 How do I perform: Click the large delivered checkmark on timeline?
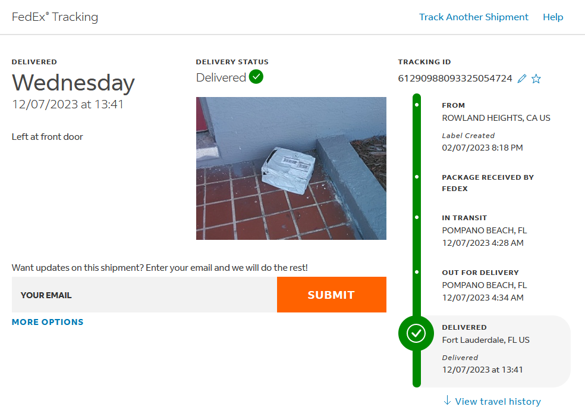click(x=416, y=333)
